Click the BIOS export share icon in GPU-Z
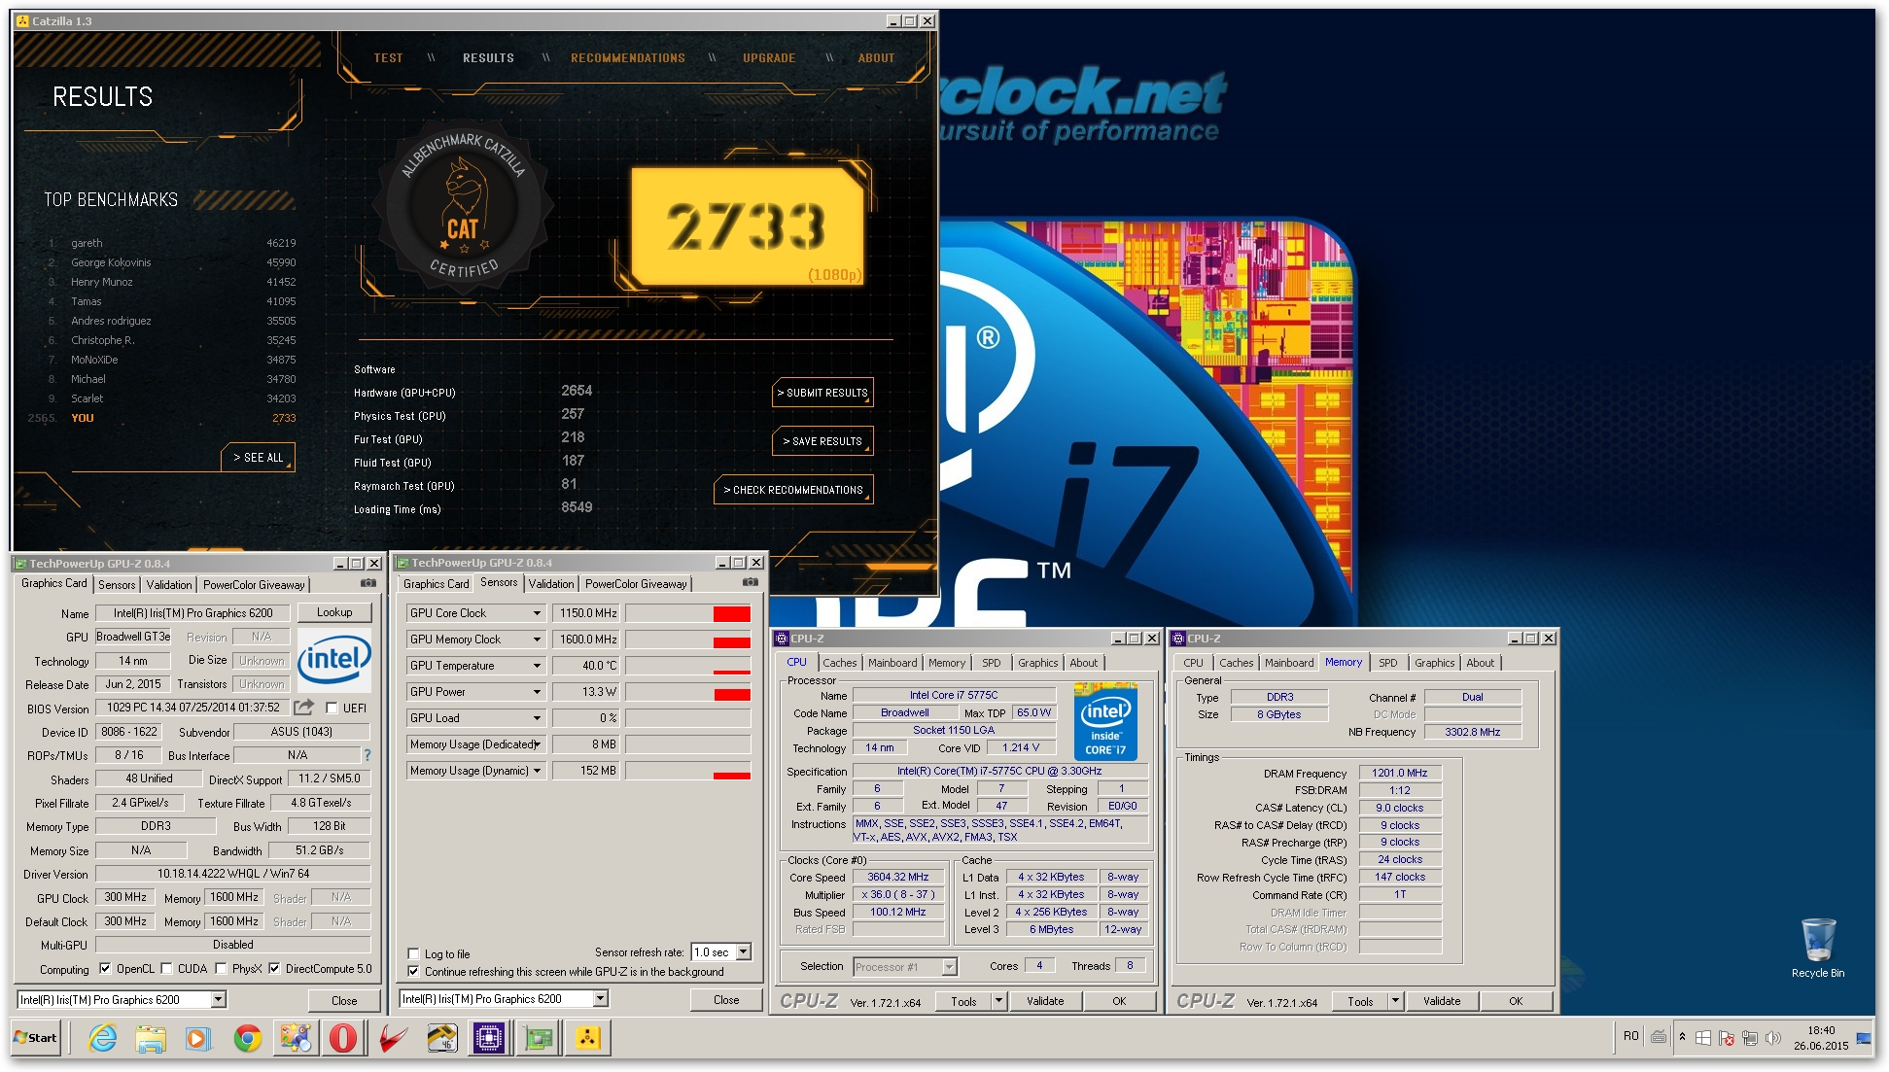Screen dimensions: 1889x1072 pyautogui.click(x=304, y=708)
